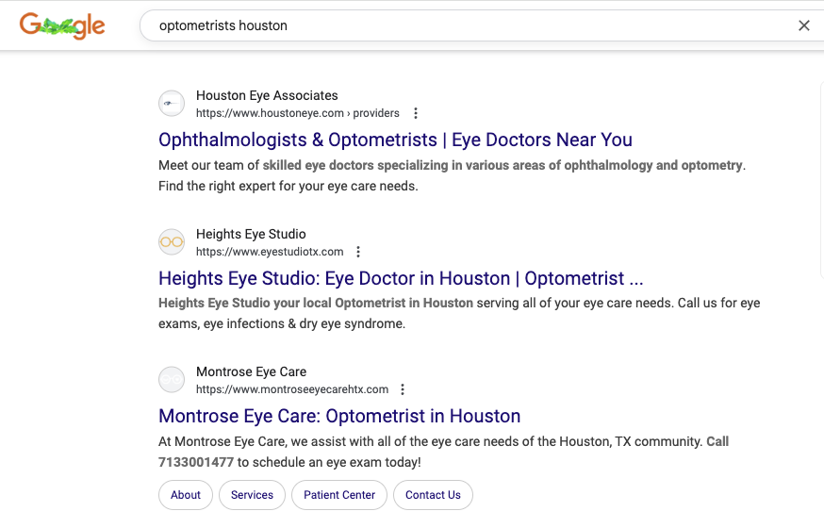The height and width of the screenshot is (528, 824).
Task: Click the montroseeyecarehtx.com URL
Action: (x=292, y=389)
